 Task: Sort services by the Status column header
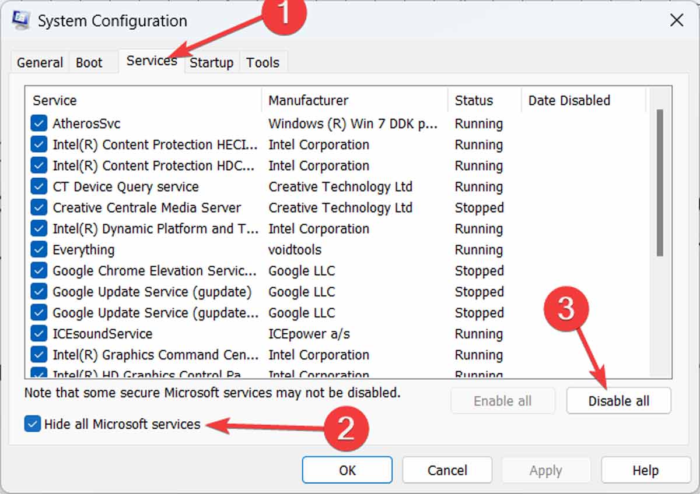pos(473,100)
